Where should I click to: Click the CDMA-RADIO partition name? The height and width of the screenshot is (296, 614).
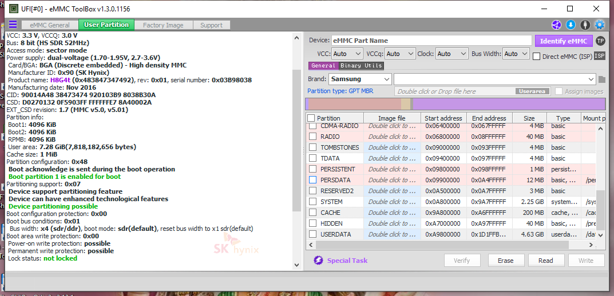(x=340, y=126)
